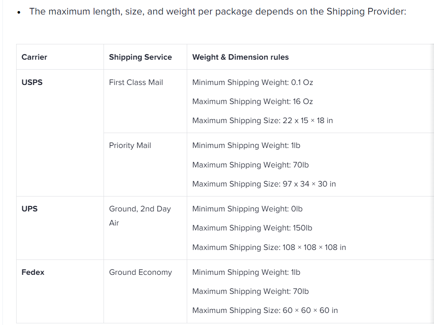Click Minimum Shipping Weight 0.1 Oz text
This screenshot has height=325, width=434.
(253, 82)
